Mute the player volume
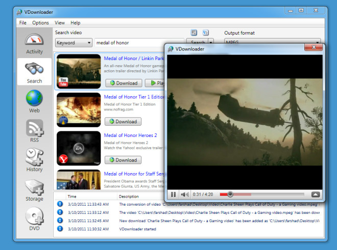The height and width of the screenshot is (250, 337). [x=185, y=195]
